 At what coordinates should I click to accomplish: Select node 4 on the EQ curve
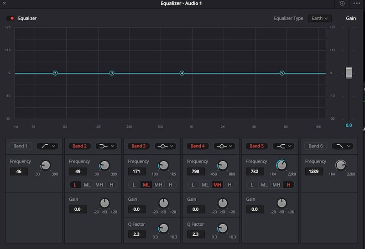[182, 73]
